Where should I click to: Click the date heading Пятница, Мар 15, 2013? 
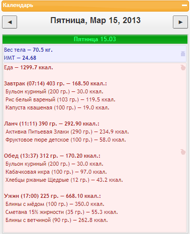click(x=96, y=21)
